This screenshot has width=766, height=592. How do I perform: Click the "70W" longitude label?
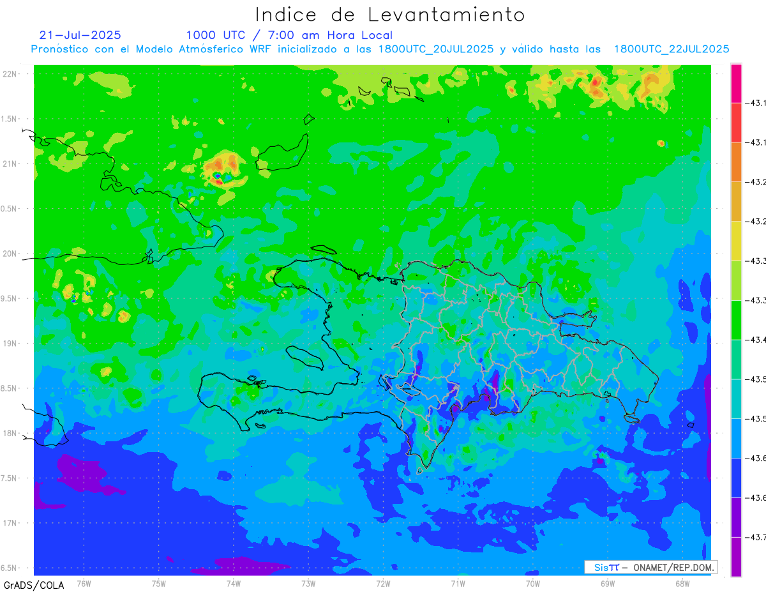[x=532, y=582]
